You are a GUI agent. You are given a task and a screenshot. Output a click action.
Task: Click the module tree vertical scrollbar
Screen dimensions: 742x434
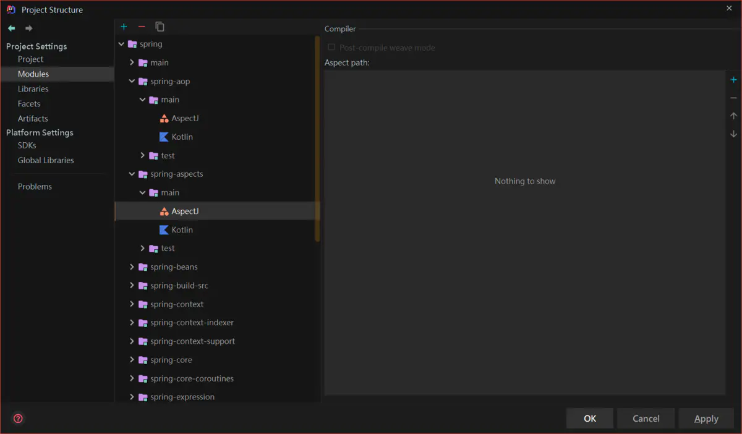tap(318, 139)
